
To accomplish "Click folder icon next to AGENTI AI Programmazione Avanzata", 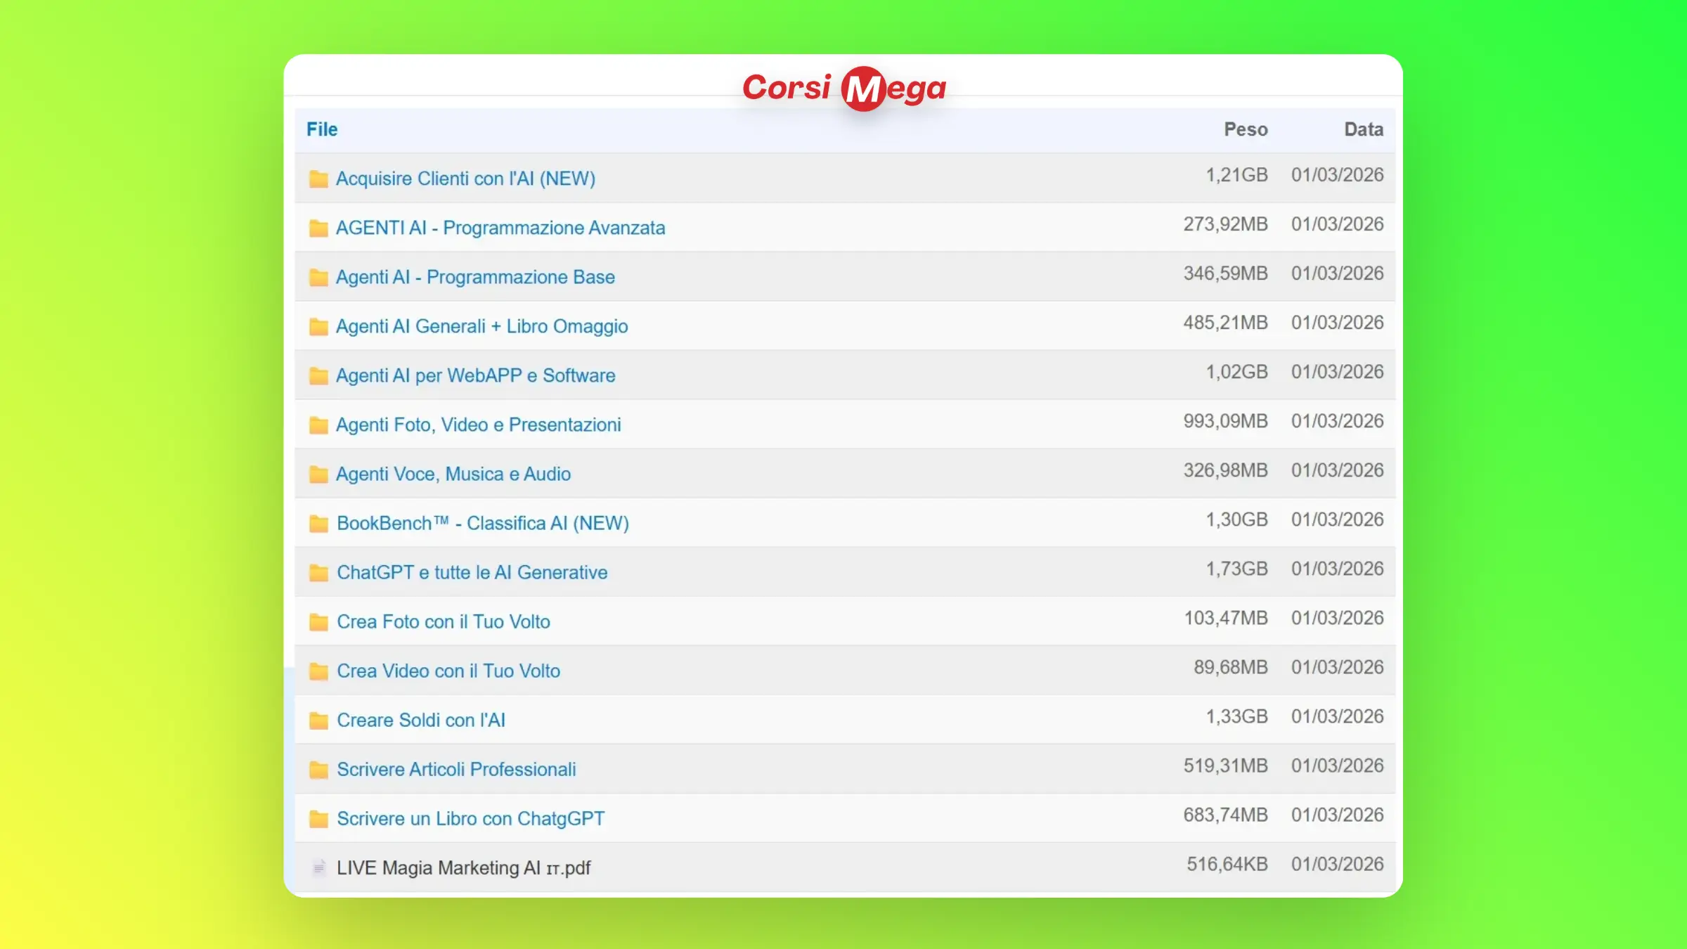I will (x=318, y=228).
